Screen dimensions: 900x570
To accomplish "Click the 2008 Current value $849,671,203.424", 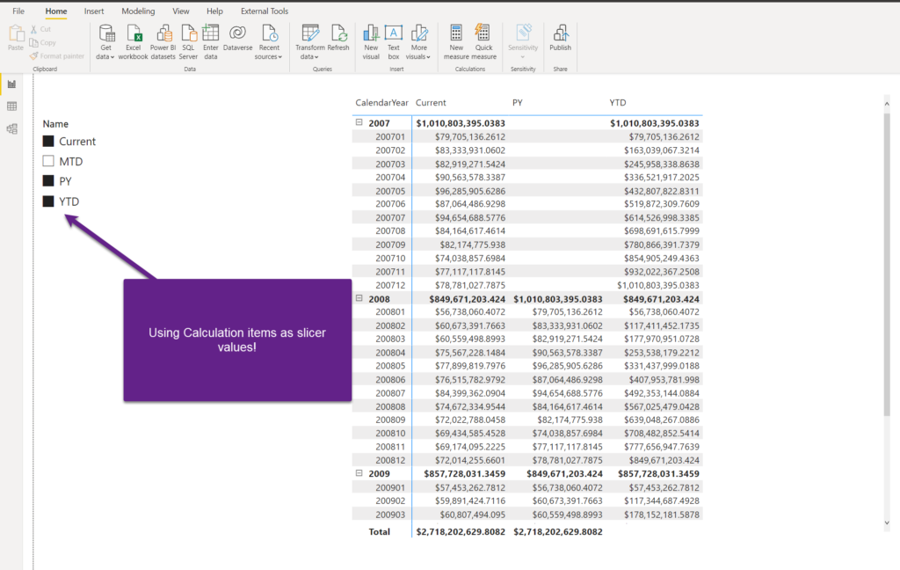I will click(x=468, y=299).
